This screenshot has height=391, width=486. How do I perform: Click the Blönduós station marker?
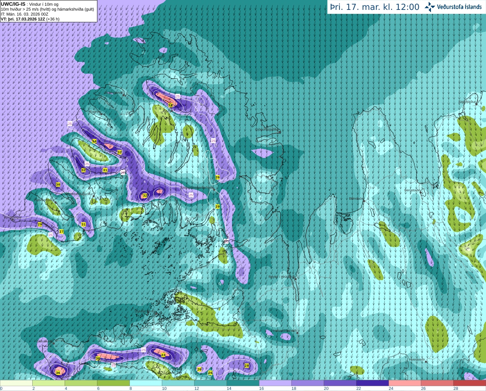tap(364, 200)
